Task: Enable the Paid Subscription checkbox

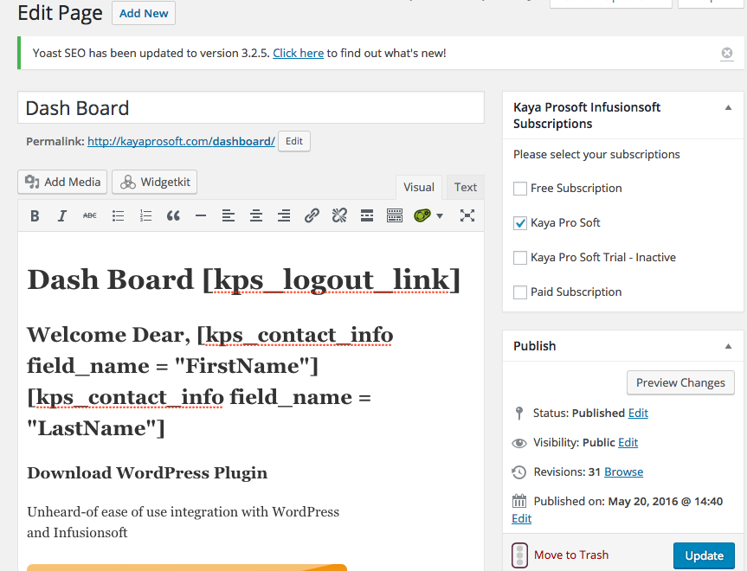Action: click(x=520, y=292)
